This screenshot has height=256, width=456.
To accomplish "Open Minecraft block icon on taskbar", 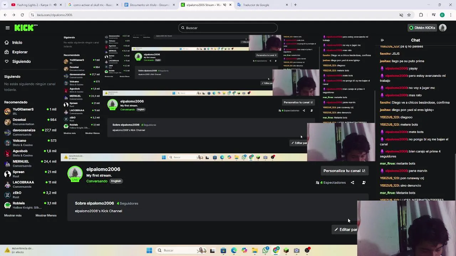I will point(286,251).
